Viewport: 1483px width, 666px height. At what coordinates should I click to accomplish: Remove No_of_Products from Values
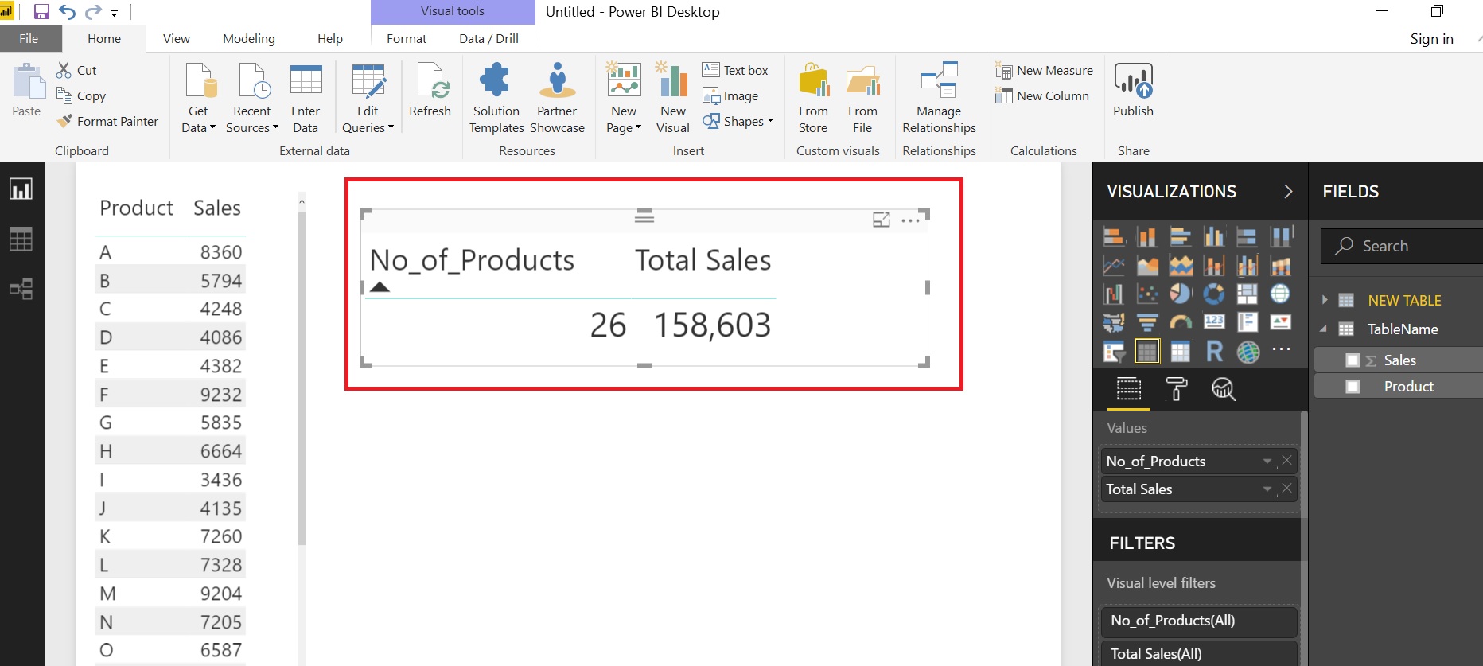click(1286, 461)
